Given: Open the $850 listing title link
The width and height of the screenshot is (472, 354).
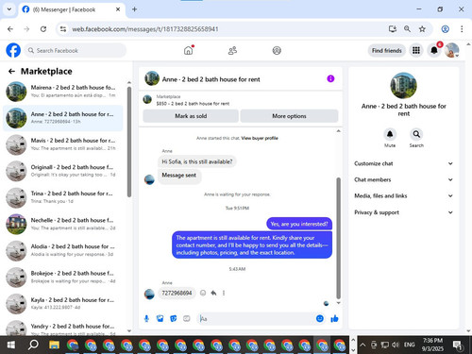Looking at the screenshot, I should coord(193,104).
